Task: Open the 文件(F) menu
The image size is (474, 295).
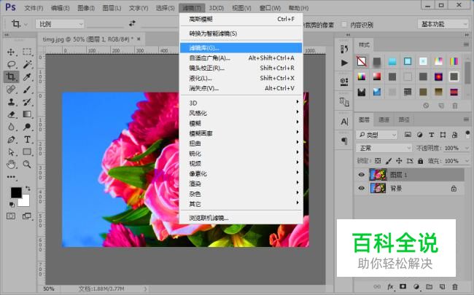Action: pyautogui.click(x=34, y=8)
